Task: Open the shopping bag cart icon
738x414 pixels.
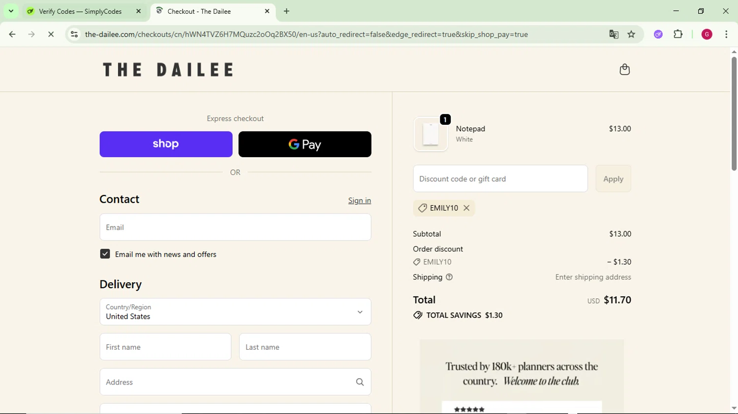Action: pos(625,69)
